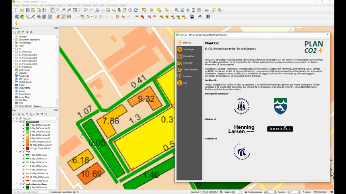The height and width of the screenshot is (194, 346).
Task: Uncheck Bygninger >12 kg CO2e/m2/år [0]
Action: (24, 148)
